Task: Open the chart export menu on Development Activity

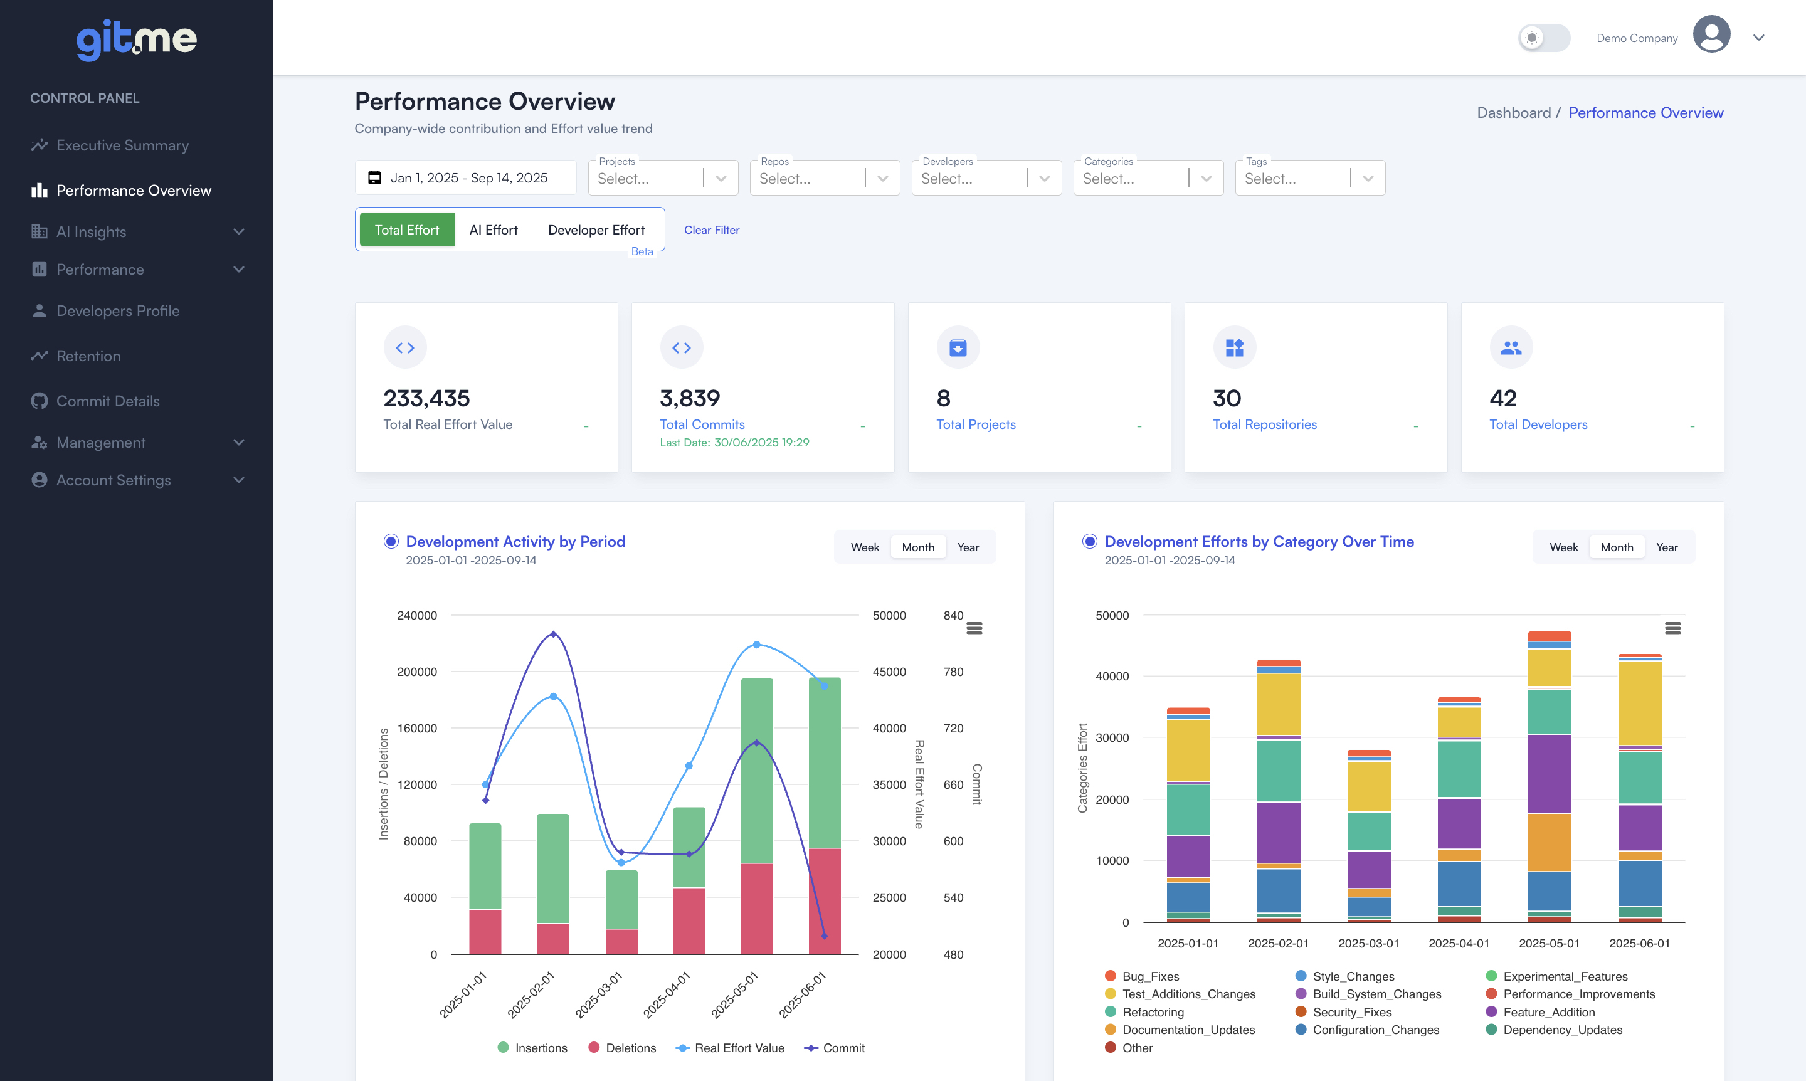Action: 976,626
